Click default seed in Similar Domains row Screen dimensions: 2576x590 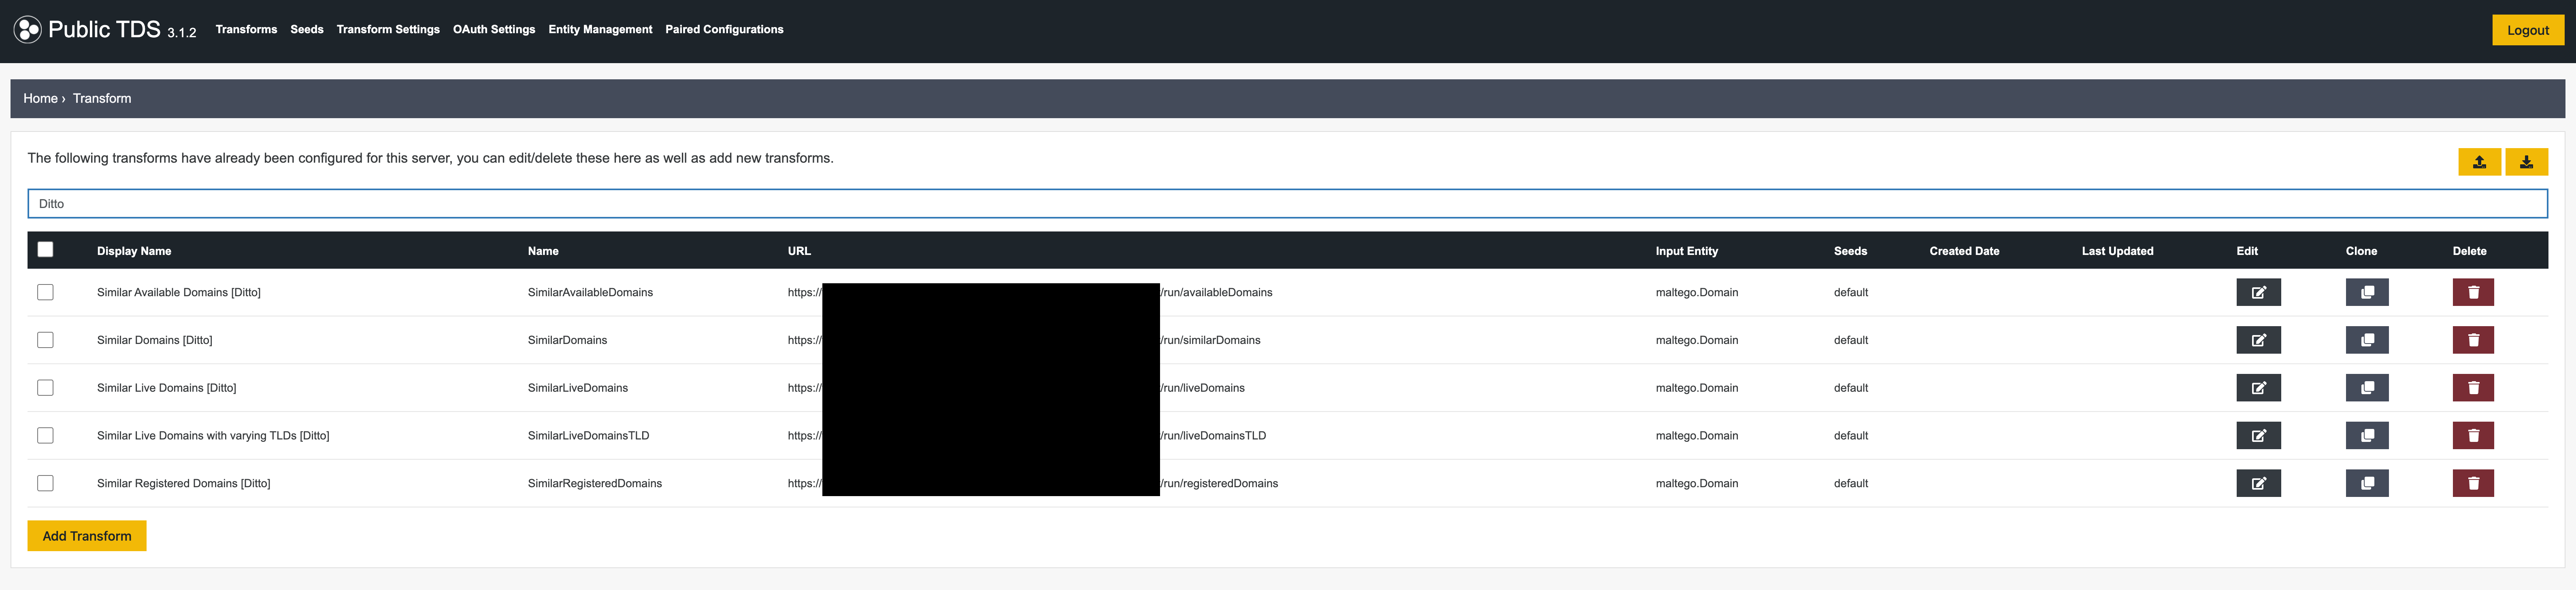point(1850,340)
